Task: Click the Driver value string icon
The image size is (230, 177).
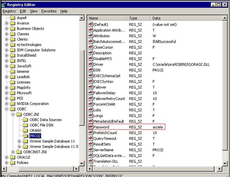Action: [90, 65]
